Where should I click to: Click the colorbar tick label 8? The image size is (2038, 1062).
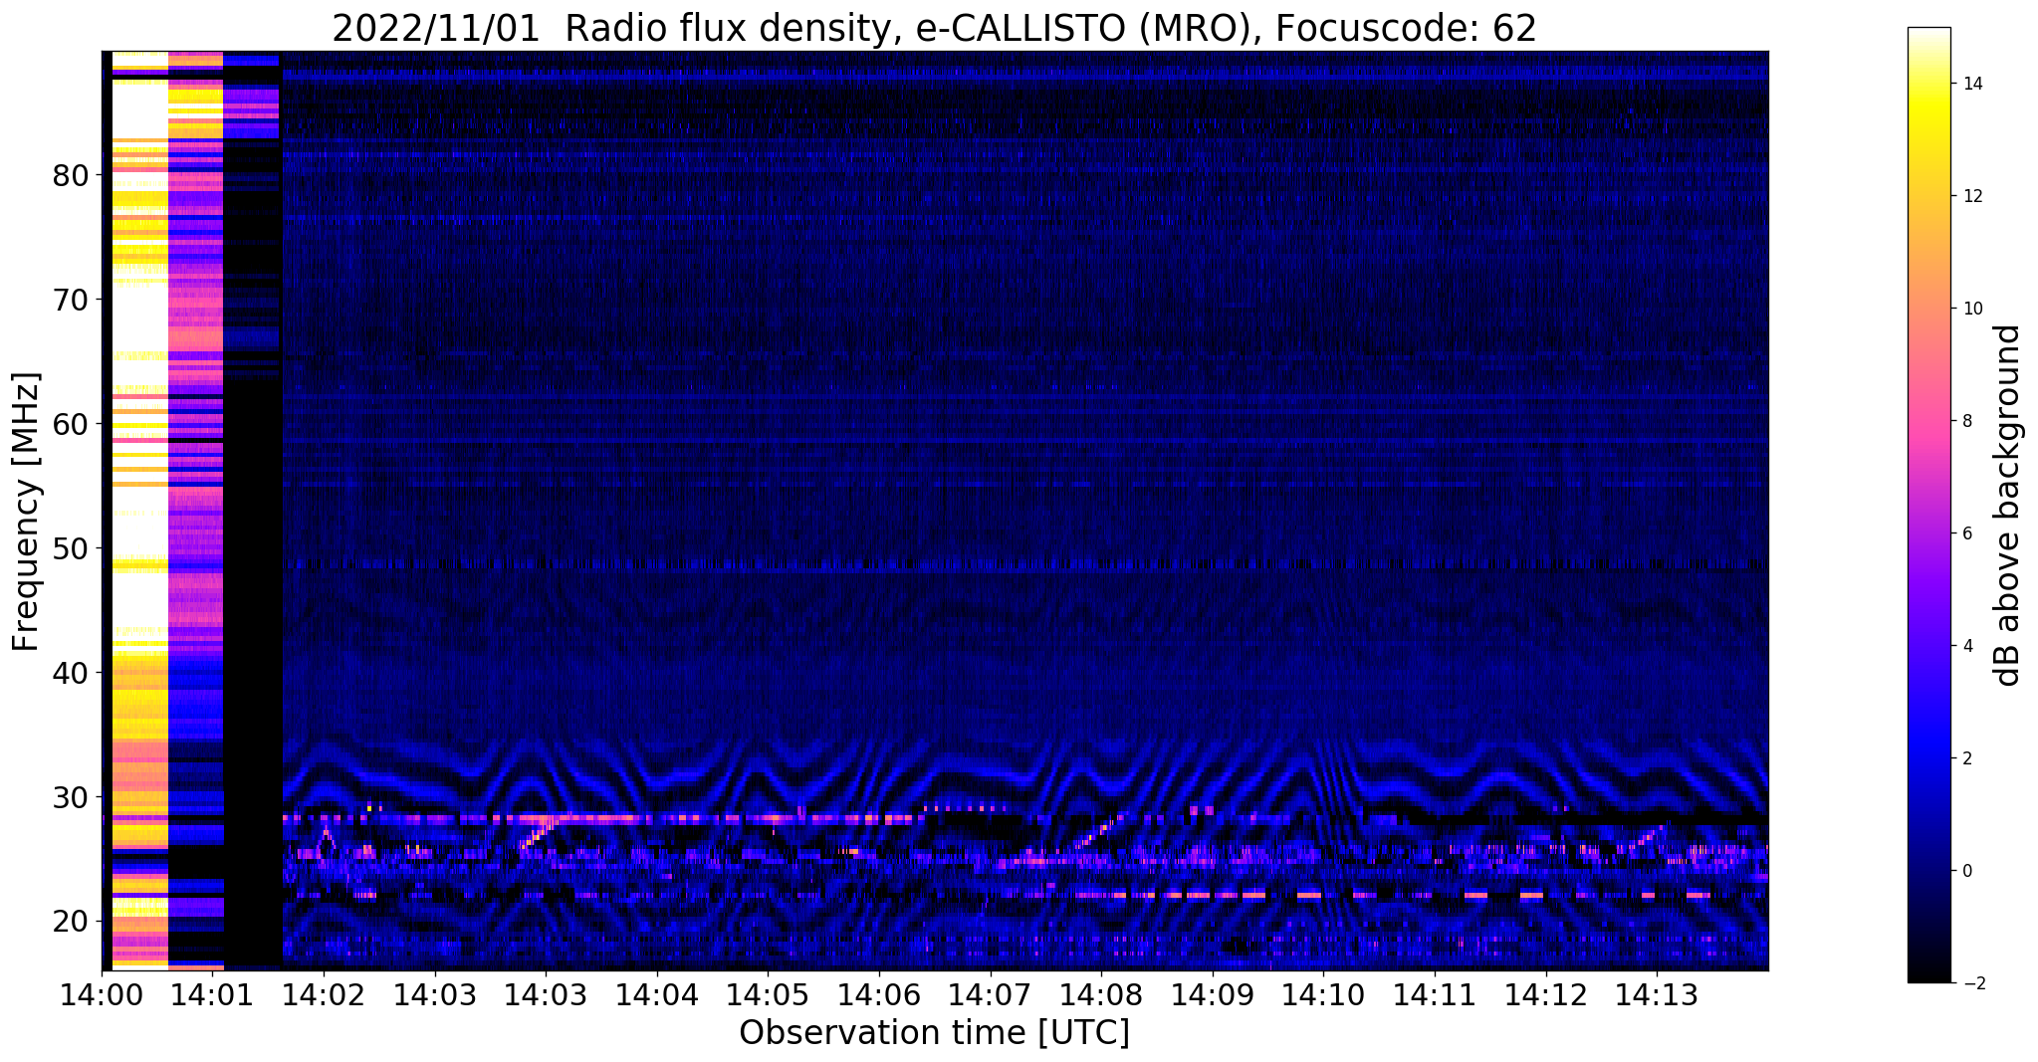pos(1966,421)
